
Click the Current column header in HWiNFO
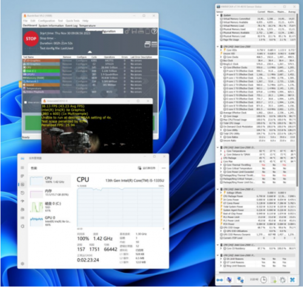tap(261, 12)
